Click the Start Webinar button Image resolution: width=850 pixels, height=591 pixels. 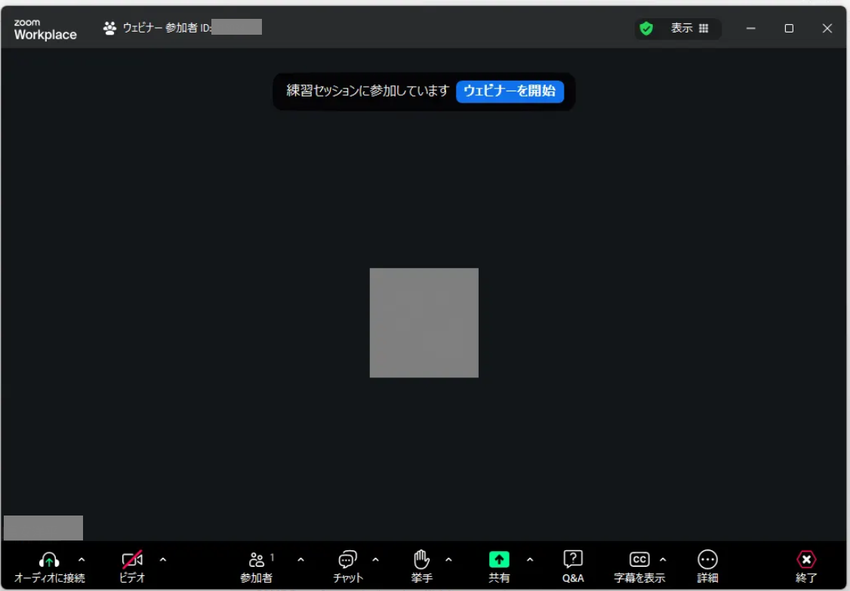pos(510,91)
